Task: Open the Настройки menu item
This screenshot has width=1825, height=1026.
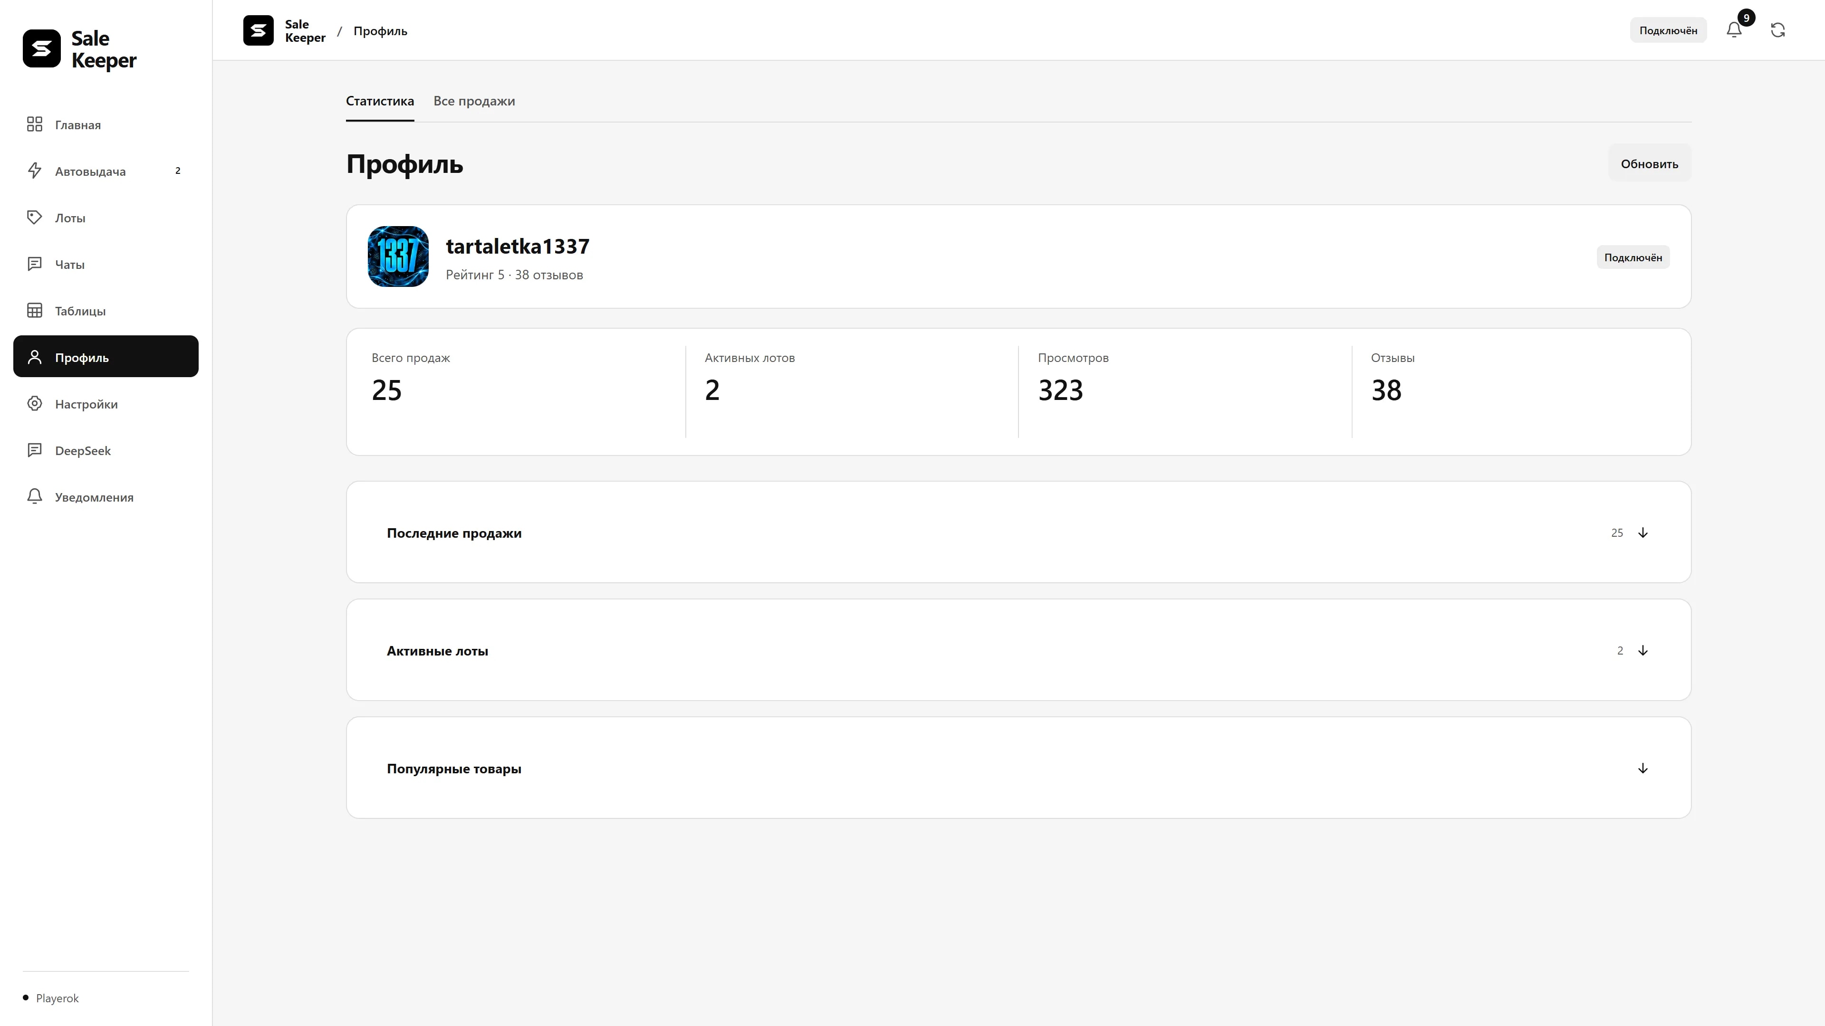Action: (x=106, y=404)
